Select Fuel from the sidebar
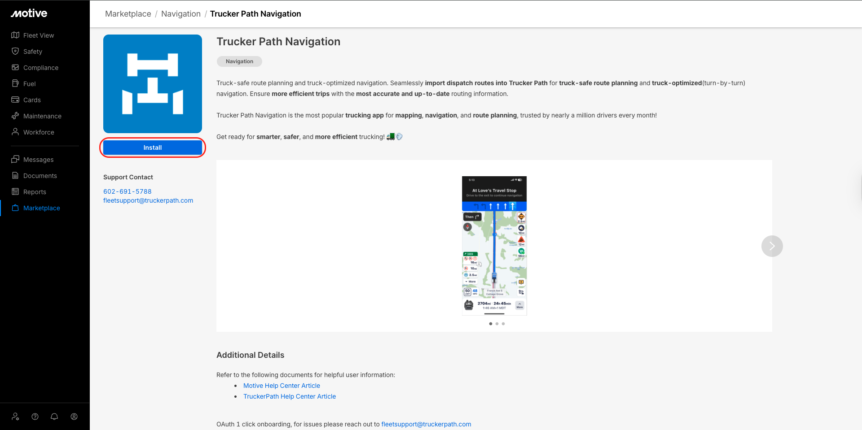This screenshot has width=862, height=430. pos(29,84)
